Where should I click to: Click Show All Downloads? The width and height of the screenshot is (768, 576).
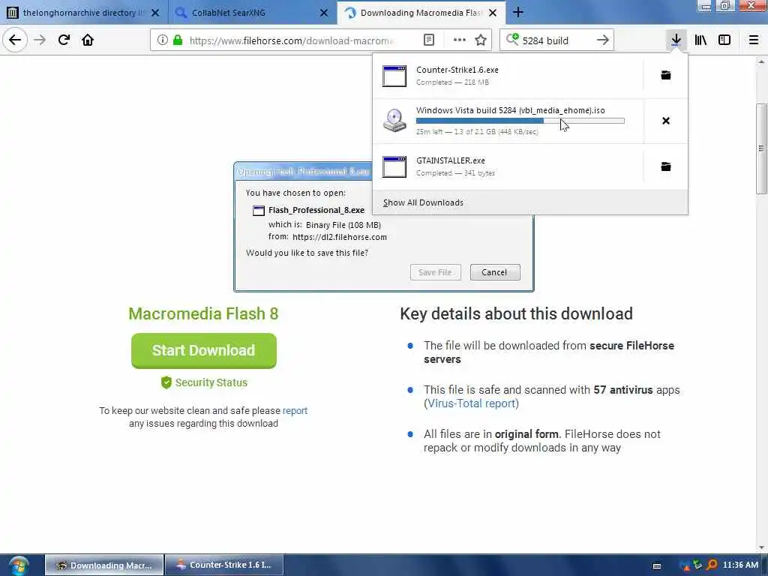pos(423,202)
